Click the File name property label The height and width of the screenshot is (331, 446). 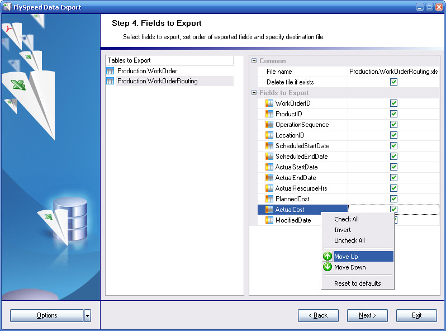(x=279, y=72)
